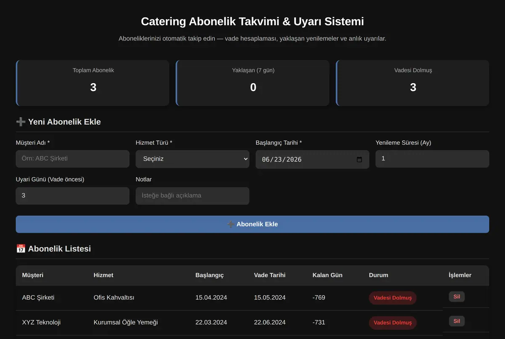
Task: Click the Catering Abonelik Takvimi page title
Action: [252, 21]
